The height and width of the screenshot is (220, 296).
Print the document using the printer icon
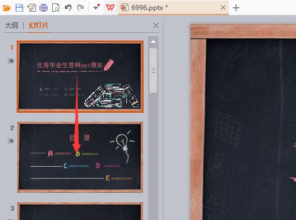point(43,8)
